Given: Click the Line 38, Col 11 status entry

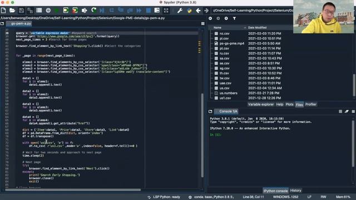Looking at the screenshot, I should (253, 197).
